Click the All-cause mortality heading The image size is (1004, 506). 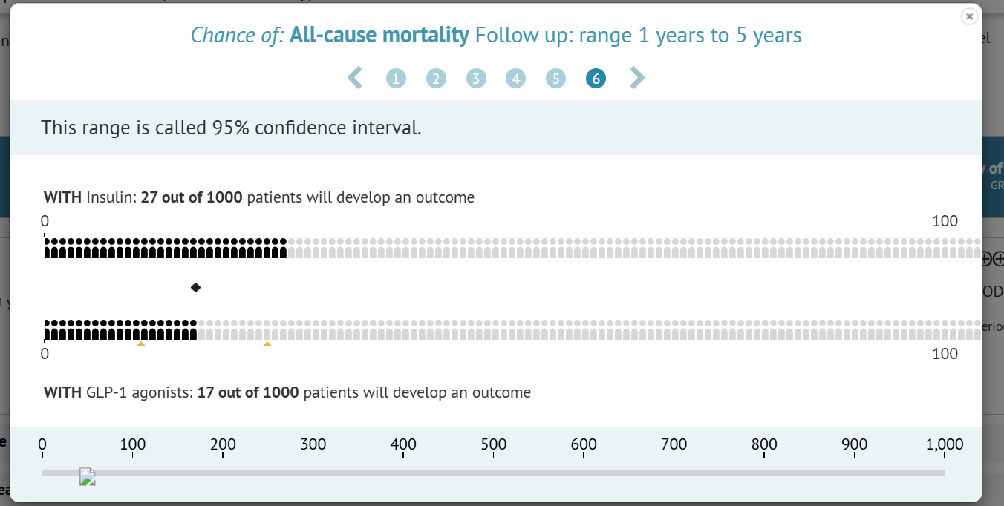coord(379,35)
